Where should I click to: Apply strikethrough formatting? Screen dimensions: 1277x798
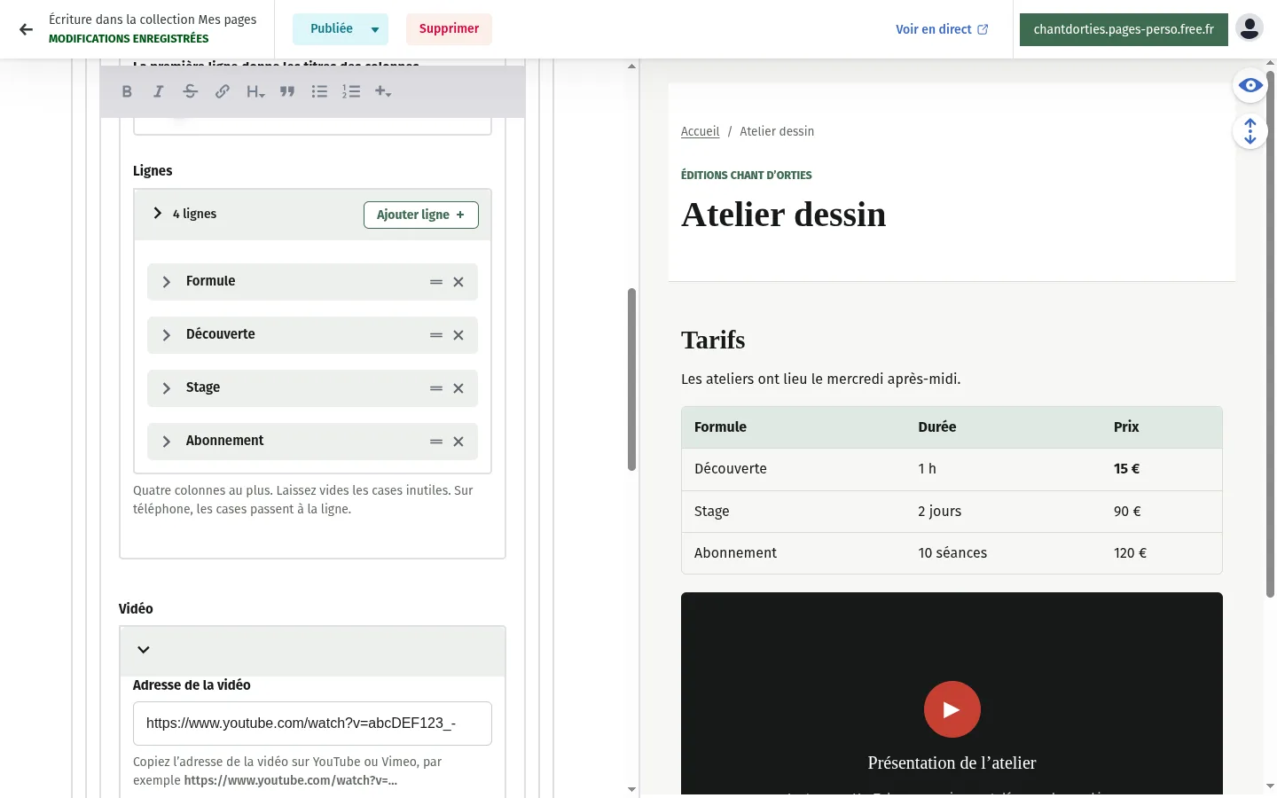click(191, 91)
